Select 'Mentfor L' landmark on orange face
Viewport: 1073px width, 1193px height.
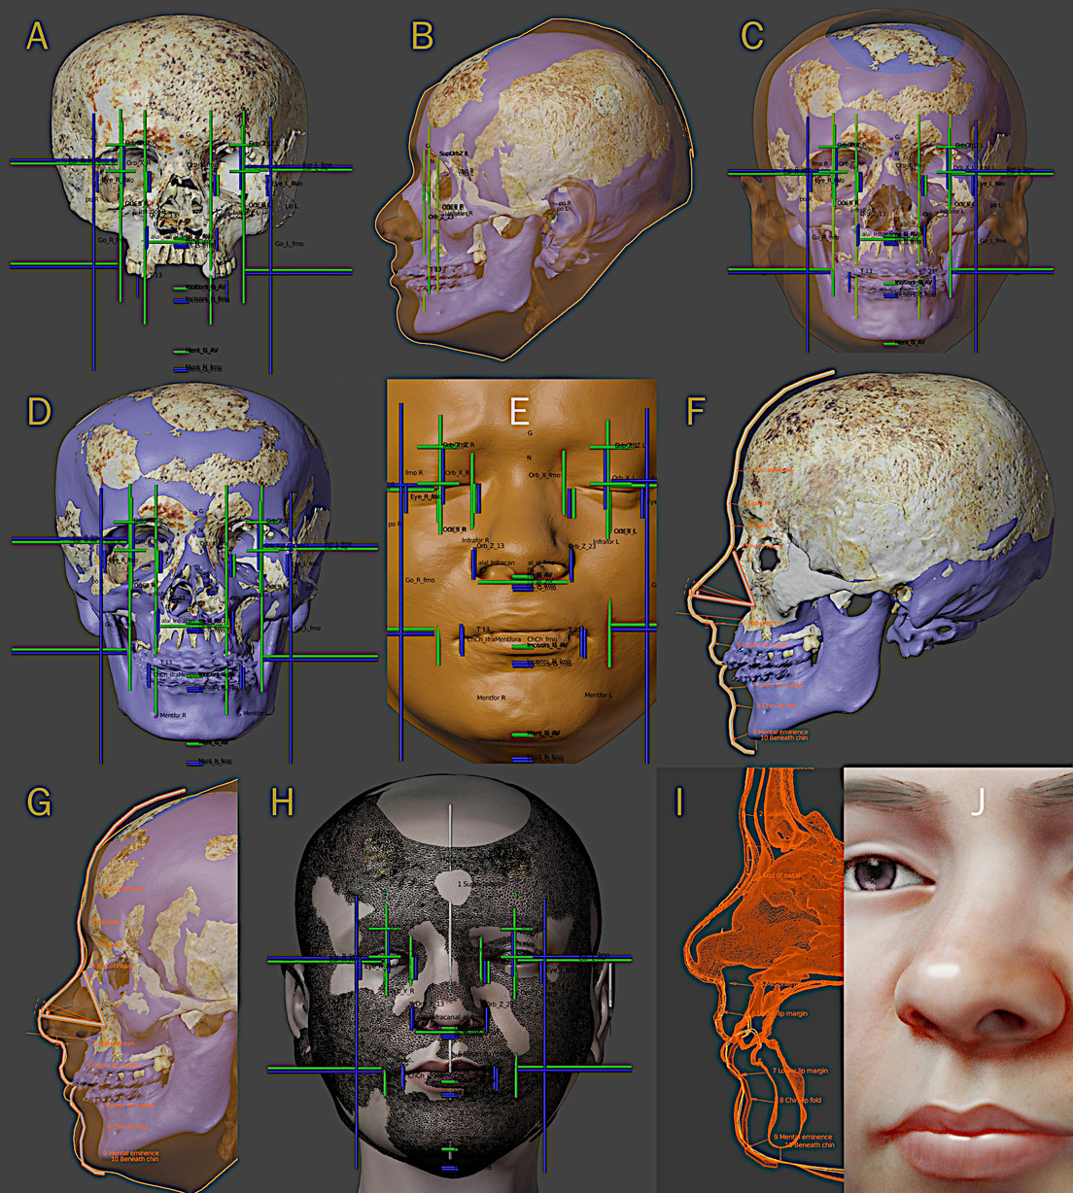[598, 696]
